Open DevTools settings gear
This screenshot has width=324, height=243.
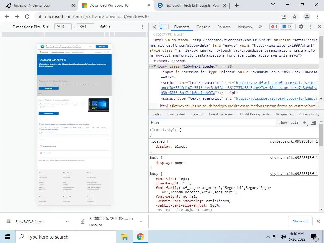(x=301, y=27)
